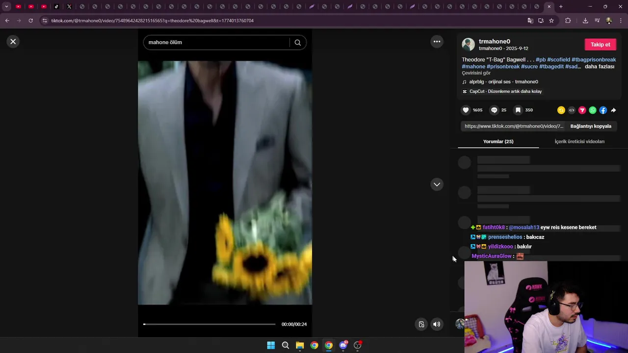Click the tiktok.com address bar URL
Image resolution: width=628 pixels, height=353 pixels.
pos(153,21)
